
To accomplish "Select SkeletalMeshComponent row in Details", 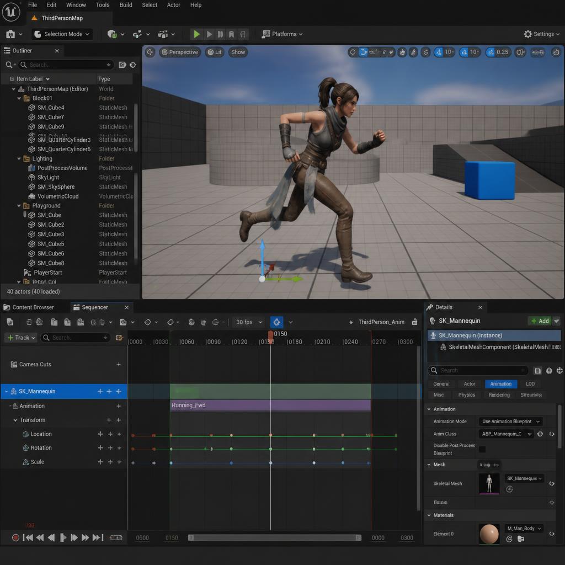I will click(500, 347).
